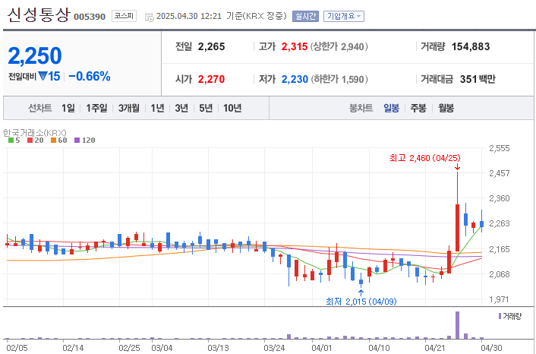Click the 시가 value 2,270
Viewport: 536px width, 354px height.
(211, 79)
